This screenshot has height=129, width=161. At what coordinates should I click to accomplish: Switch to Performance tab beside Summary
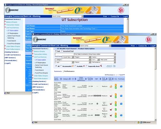[x=69, y=71]
